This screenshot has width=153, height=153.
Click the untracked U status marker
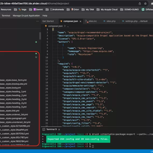pyautogui.click(x=36, y=57)
